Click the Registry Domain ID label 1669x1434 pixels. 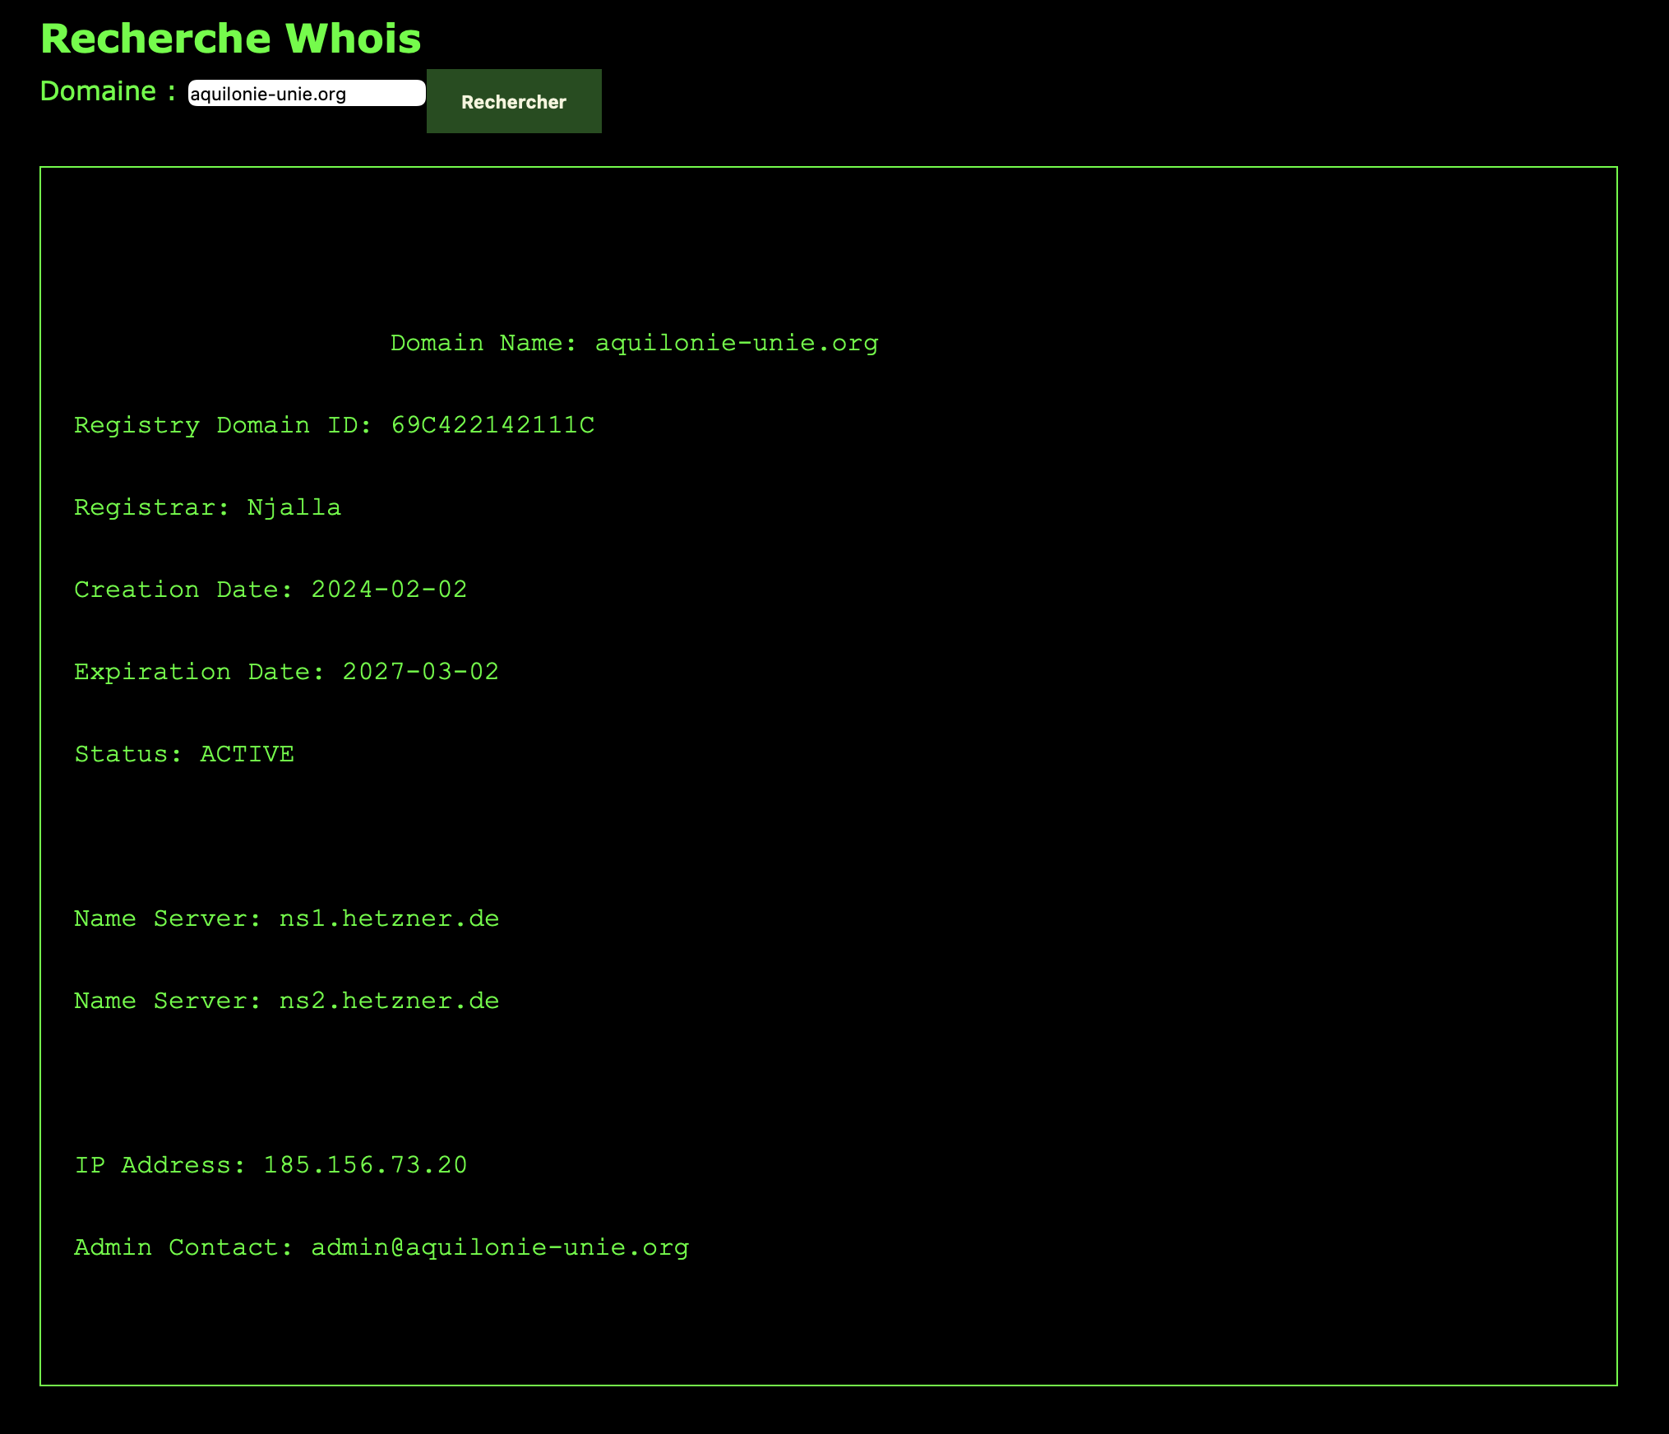point(223,425)
